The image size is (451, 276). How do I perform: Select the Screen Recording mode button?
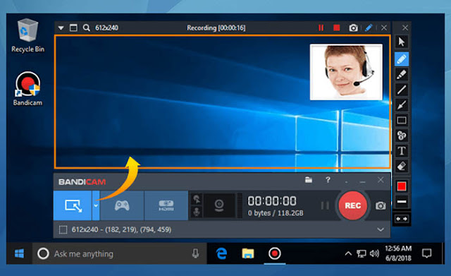pos(73,205)
